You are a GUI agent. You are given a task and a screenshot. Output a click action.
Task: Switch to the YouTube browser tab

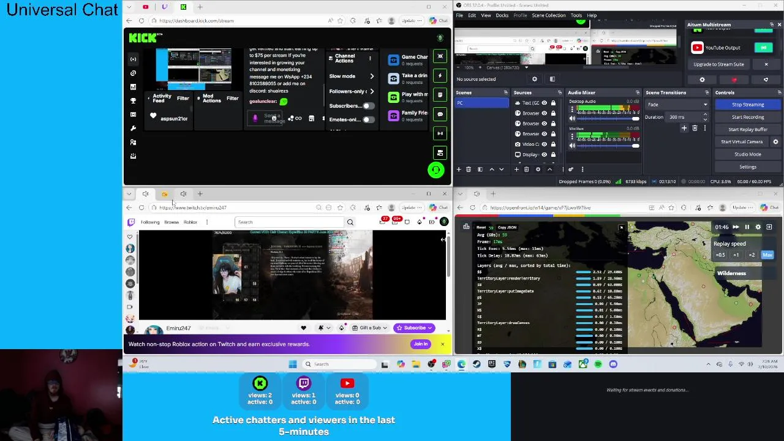[x=145, y=7]
